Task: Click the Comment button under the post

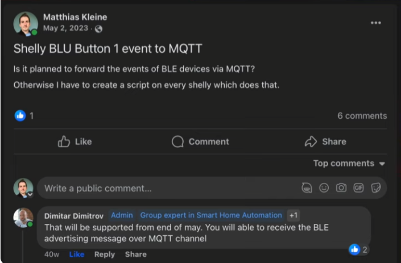Action: (x=200, y=141)
